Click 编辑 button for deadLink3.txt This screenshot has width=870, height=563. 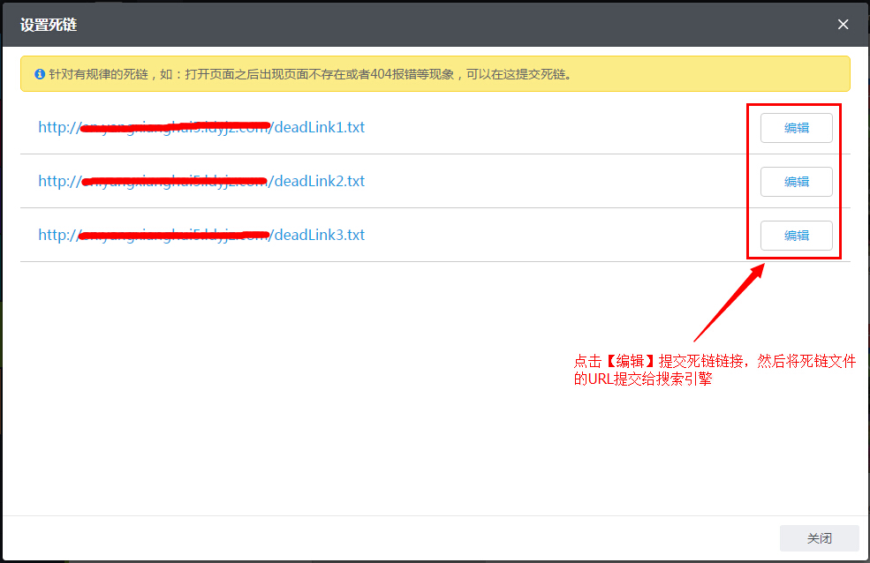[796, 235]
